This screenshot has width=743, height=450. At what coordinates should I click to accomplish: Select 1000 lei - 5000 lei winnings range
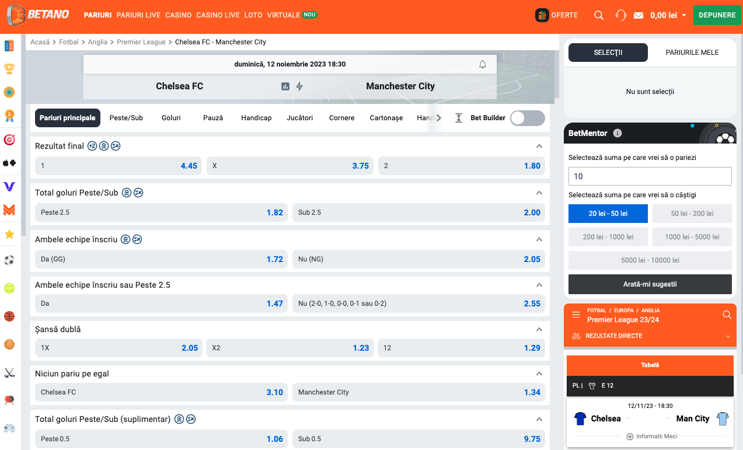692,237
